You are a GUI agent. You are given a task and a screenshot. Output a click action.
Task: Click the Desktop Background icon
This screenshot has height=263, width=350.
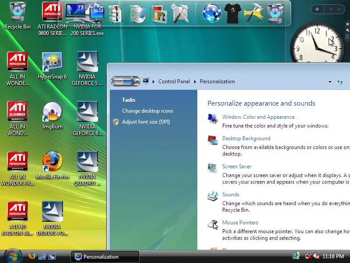213,140
